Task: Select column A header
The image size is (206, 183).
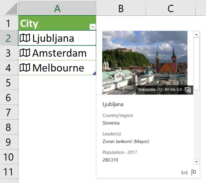Action: tap(57, 8)
